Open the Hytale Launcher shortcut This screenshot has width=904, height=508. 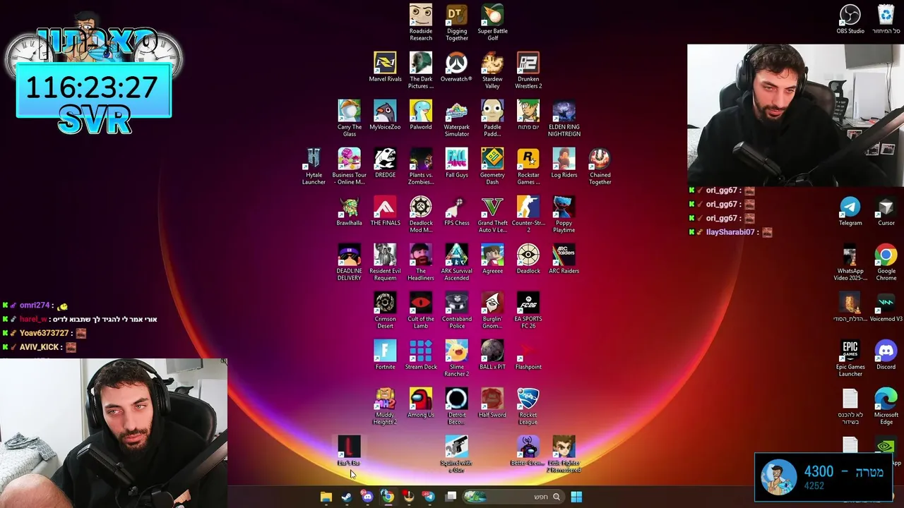[314, 167]
